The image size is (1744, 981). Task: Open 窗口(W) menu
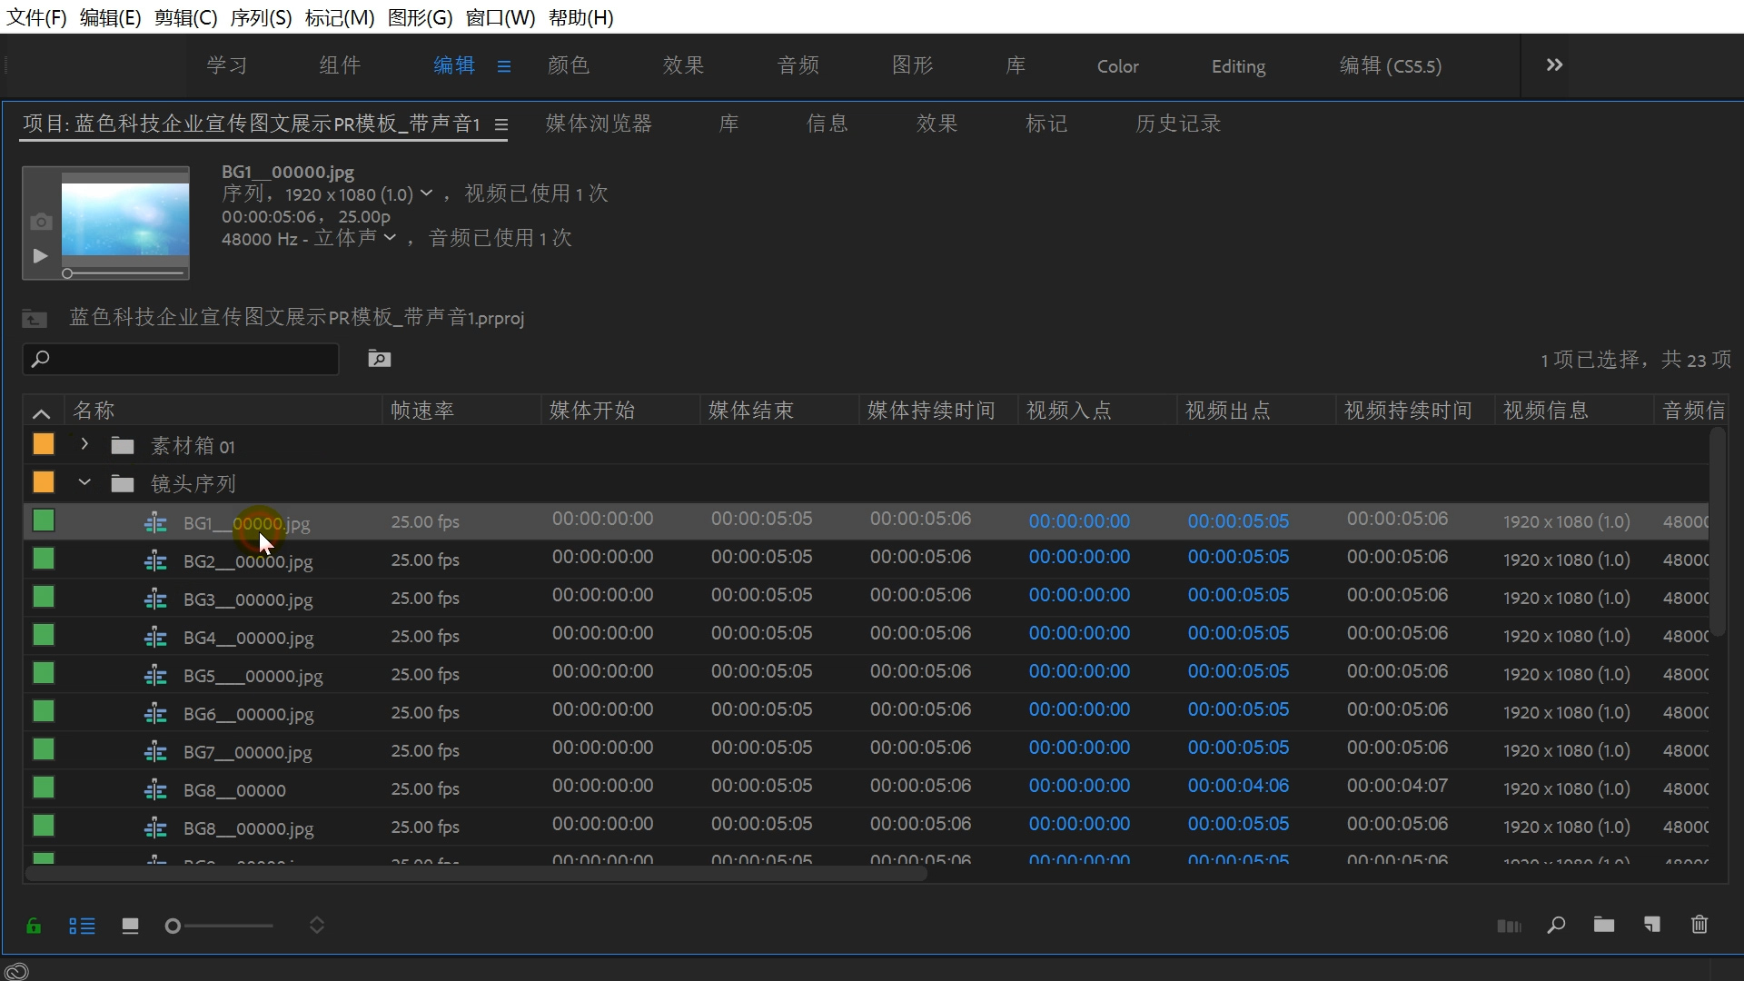pos(500,17)
